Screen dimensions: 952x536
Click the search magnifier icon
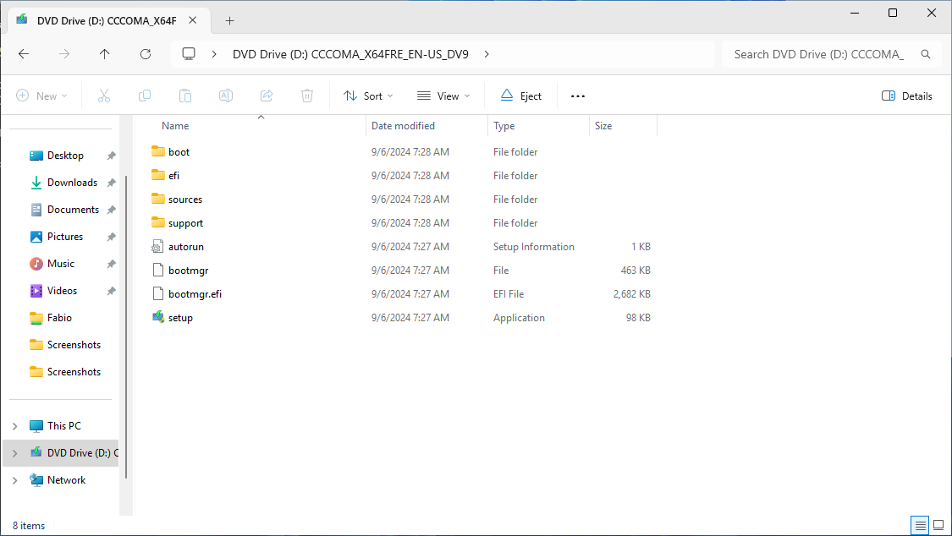pyautogui.click(x=925, y=54)
